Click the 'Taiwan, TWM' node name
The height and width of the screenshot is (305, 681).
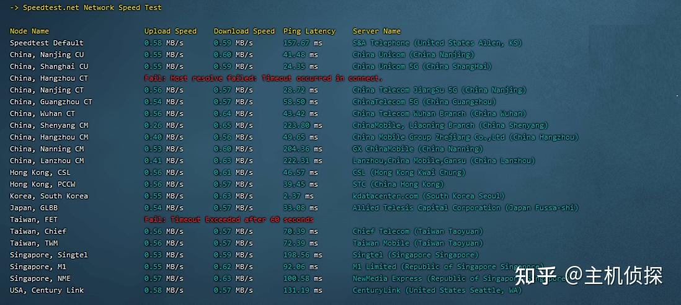click(x=33, y=242)
